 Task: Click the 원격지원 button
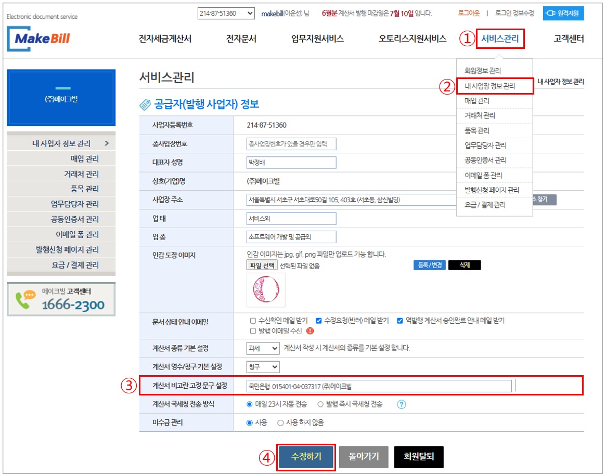point(563,13)
